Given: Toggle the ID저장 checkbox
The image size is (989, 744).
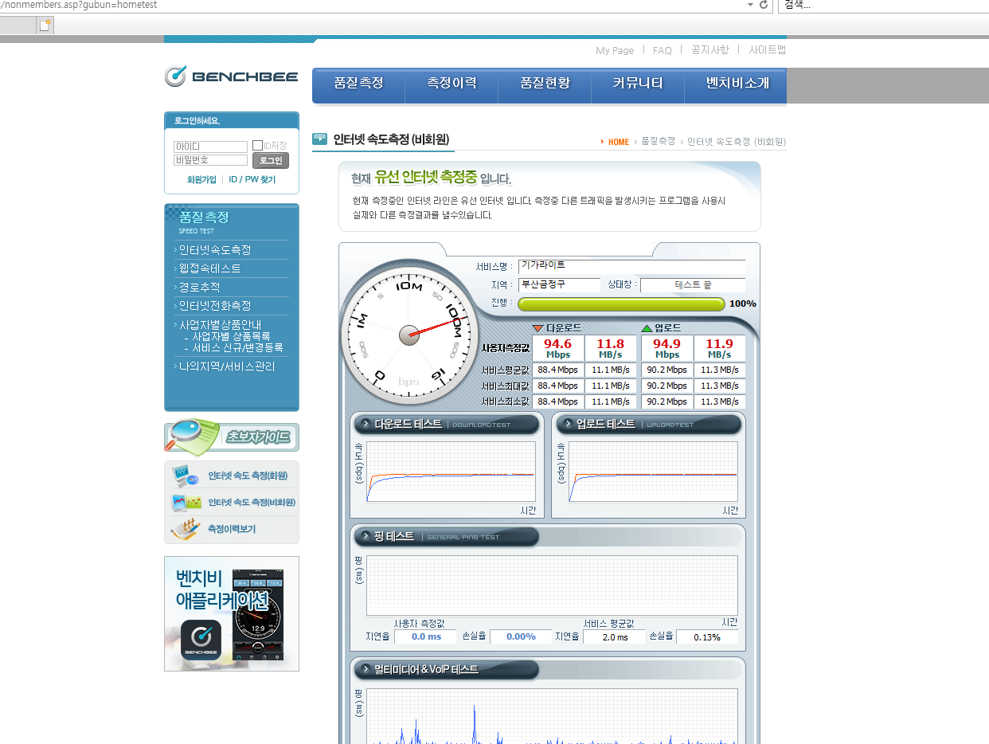Looking at the screenshot, I should tap(257, 146).
